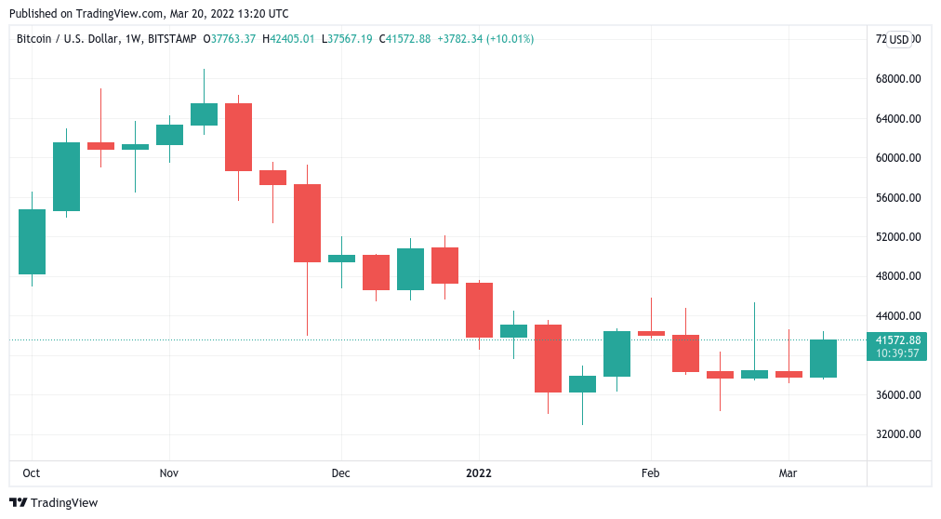The height and width of the screenshot is (519, 941).
Task: Click the latest green weekly candle body
Action: tap(823, 358)
